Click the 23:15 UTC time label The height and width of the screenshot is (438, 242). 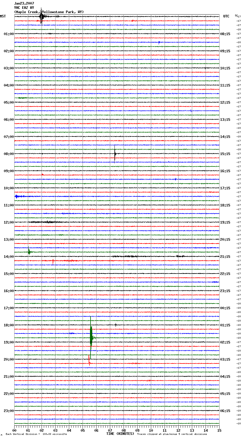point(225,291)
